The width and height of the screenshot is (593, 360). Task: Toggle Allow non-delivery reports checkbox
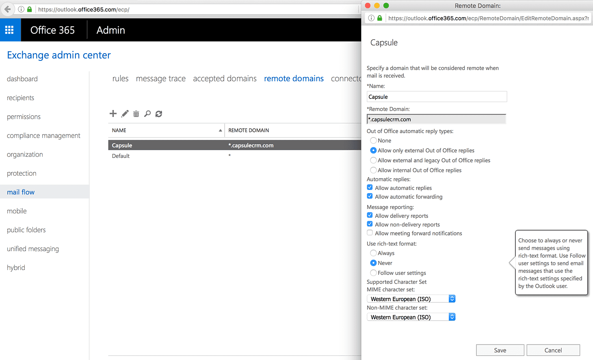(x=370, y=224)
